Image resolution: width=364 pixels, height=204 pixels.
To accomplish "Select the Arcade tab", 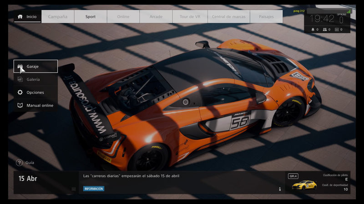I will coord(156,17).
